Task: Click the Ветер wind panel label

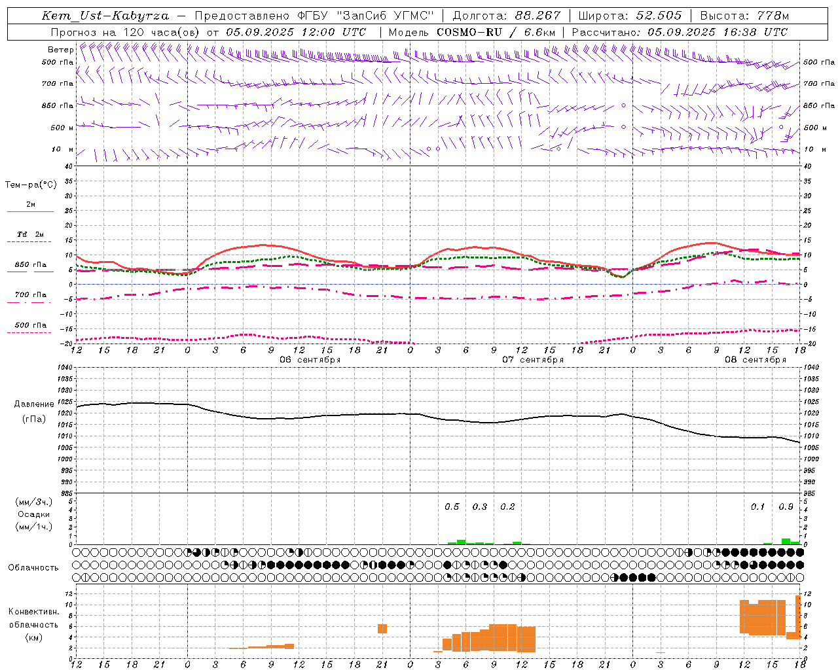Action: tap(60, 50)
